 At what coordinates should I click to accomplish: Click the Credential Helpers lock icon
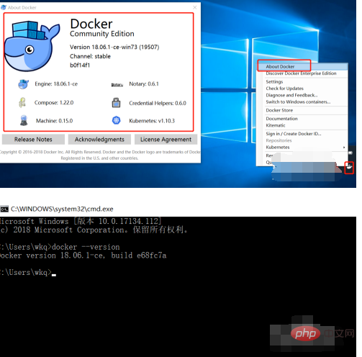[x=117, y=103]
